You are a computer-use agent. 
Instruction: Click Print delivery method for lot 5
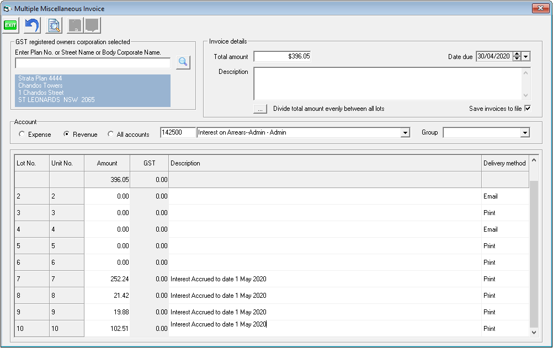tap(505, 246)
